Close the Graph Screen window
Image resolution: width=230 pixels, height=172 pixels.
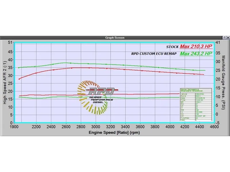pyautogui.click(x=228, y=38)
